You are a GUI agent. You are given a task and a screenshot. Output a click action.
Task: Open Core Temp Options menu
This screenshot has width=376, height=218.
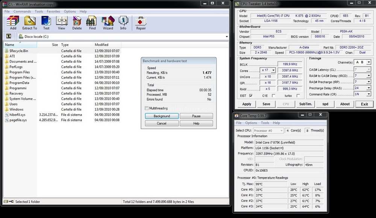251,123
